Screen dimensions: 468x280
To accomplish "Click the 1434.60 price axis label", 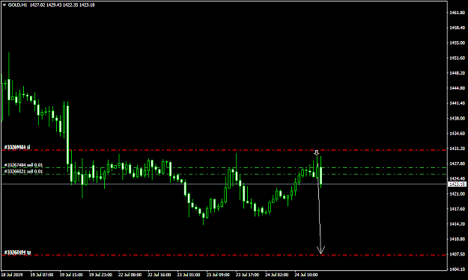I will click(x=457, y=134).
